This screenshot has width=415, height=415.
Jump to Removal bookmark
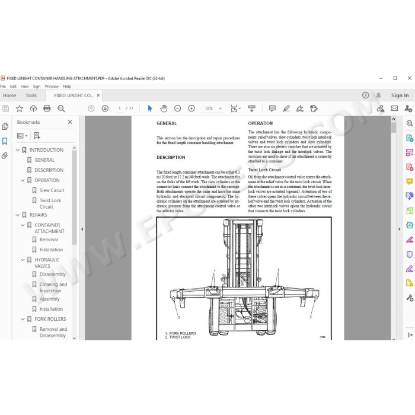coord(49,240)
